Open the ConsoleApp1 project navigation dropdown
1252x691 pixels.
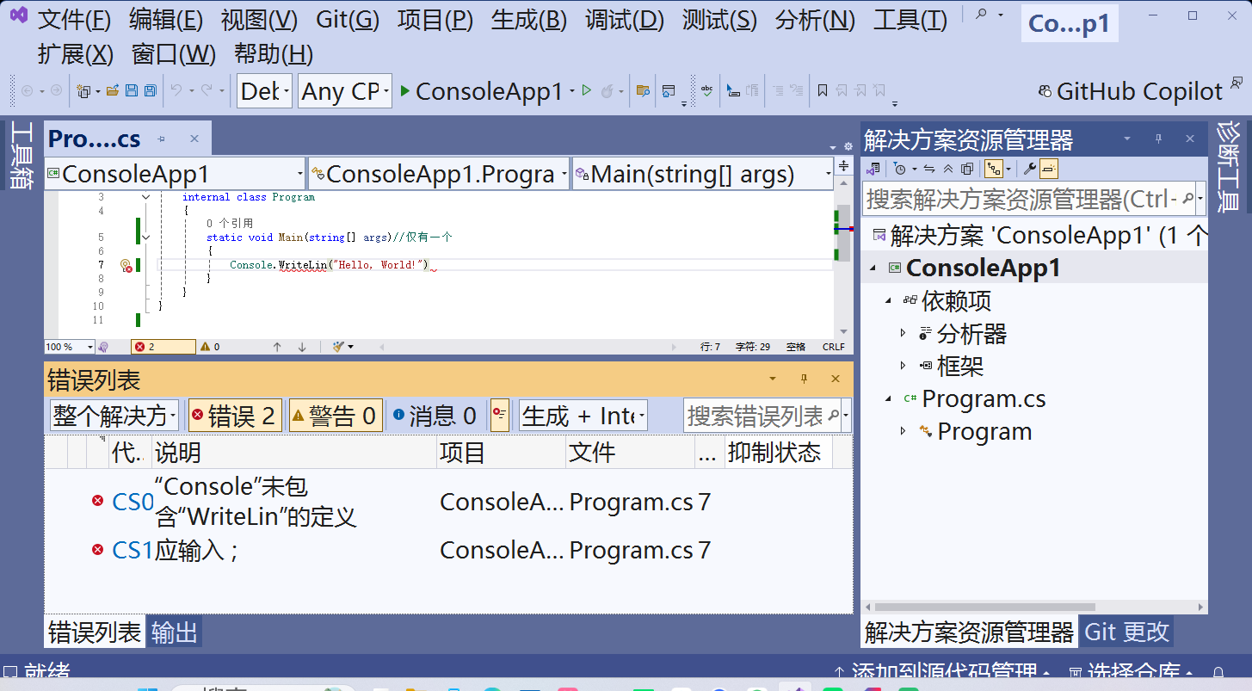click(176, 175)
